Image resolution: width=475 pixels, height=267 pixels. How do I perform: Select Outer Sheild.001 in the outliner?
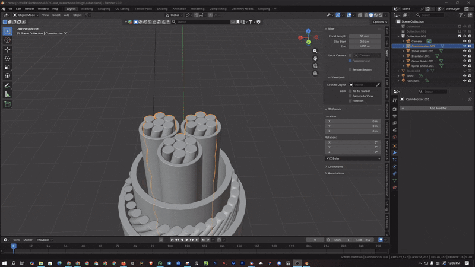point(424,61)
